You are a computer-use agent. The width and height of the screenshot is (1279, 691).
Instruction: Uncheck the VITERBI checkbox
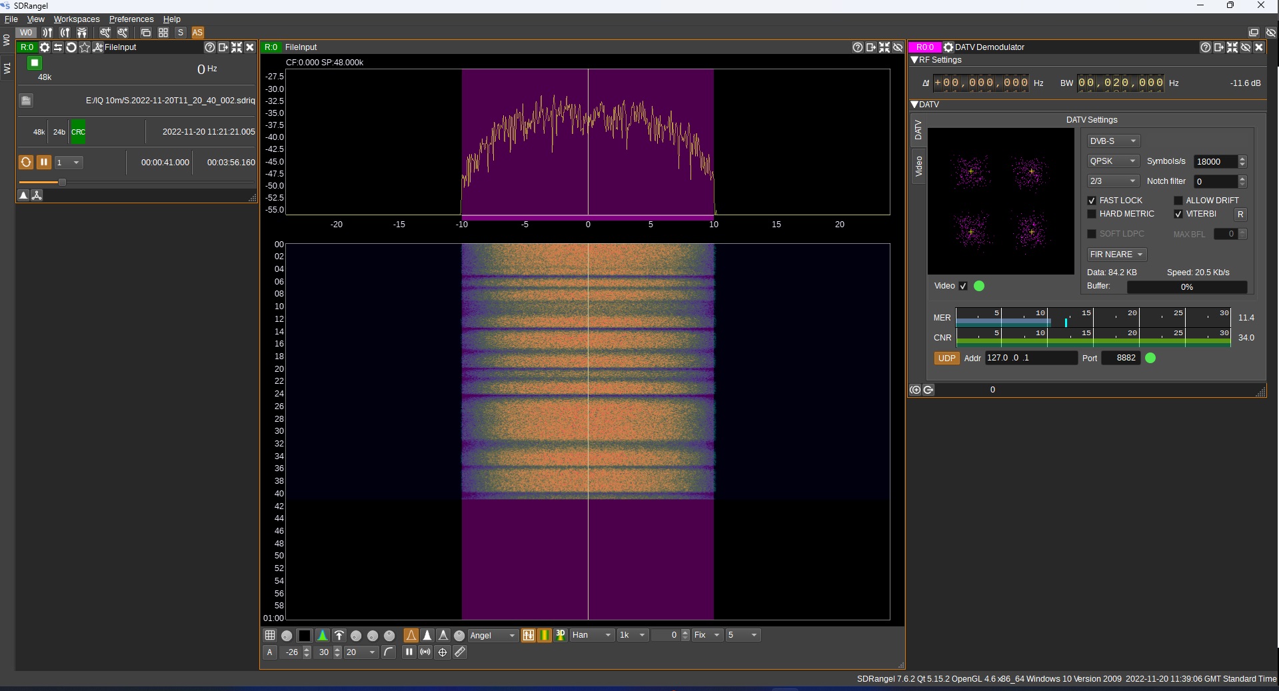[x=1178, y=214]
